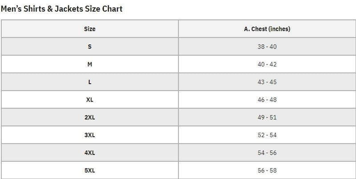Click the '3XL' size cell
The height and width of the screenshot is (179, 356).
tap(89, 135)
